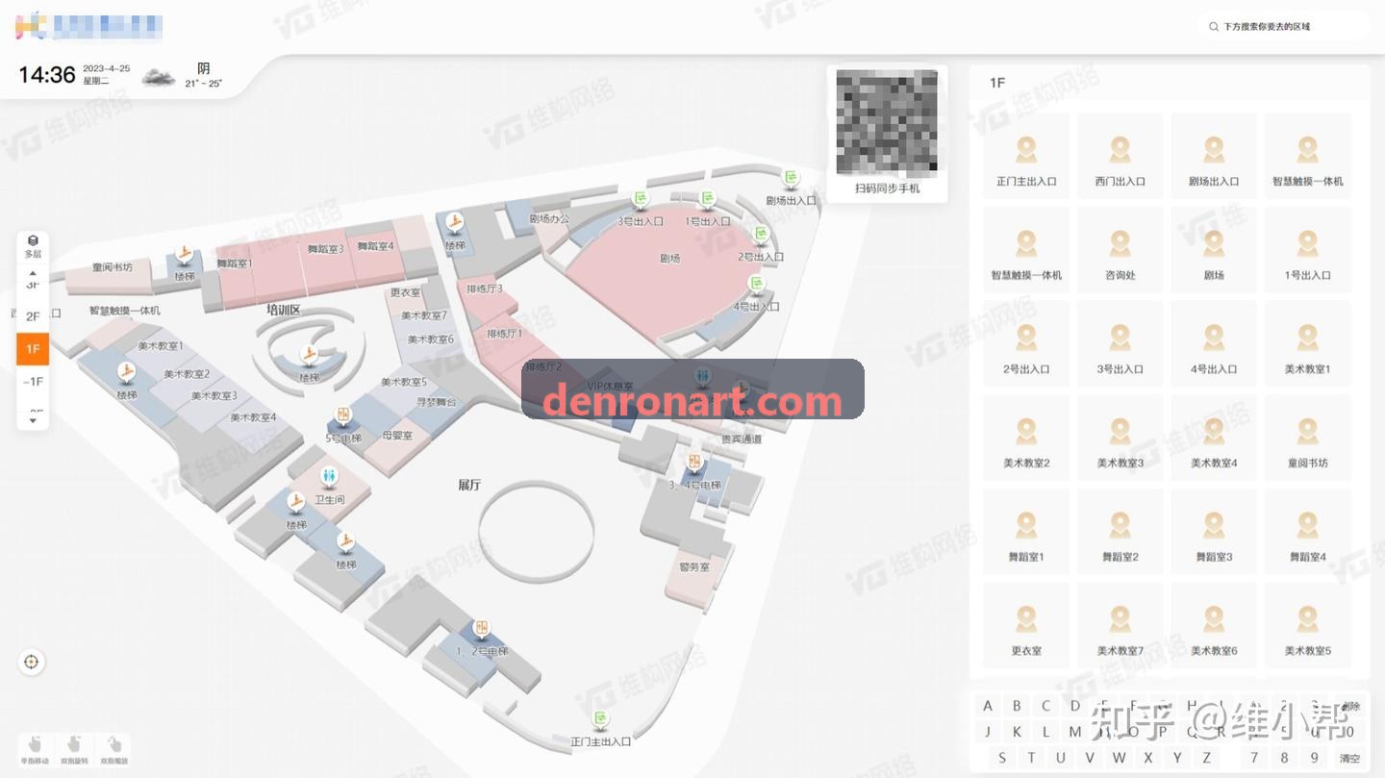Open the 舞蹈室1 location card
Viewport: 1385px width, 778px height.
coord(1026,532)
